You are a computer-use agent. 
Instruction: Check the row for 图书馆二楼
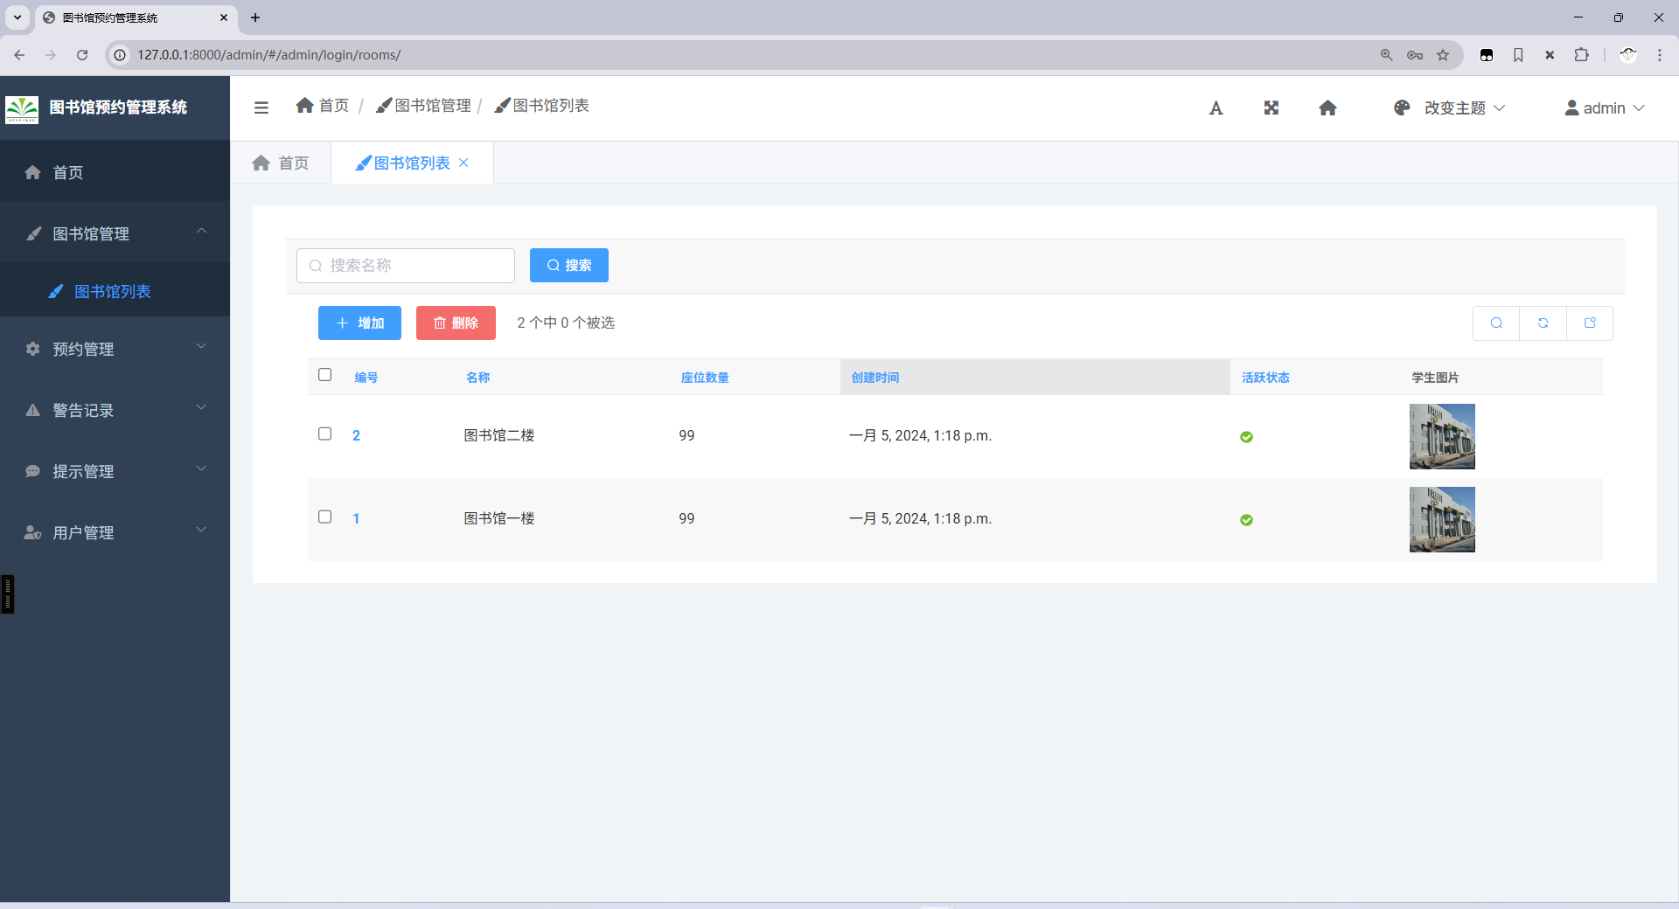[324, 434]
